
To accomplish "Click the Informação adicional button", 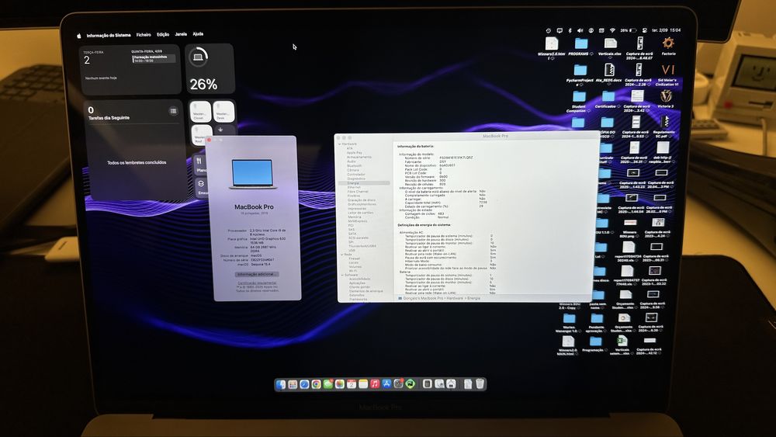I will (x=256, y=274).
